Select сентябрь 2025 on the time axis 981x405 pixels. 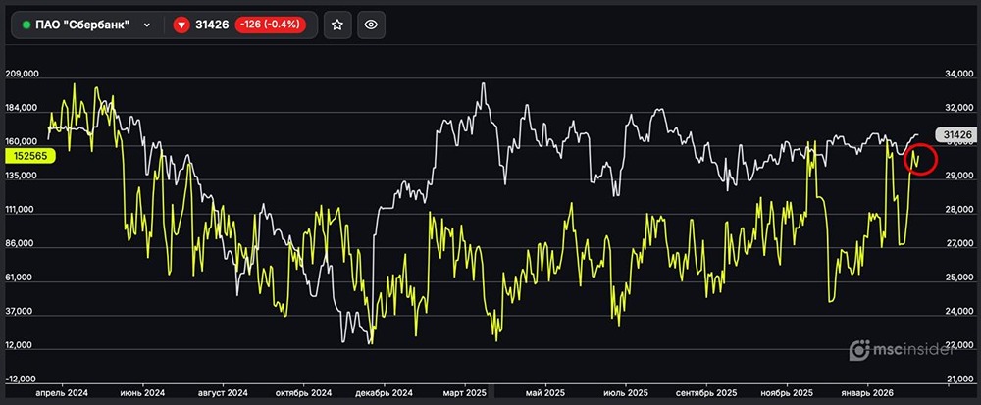pyautogui.click(x=706, y=393)
